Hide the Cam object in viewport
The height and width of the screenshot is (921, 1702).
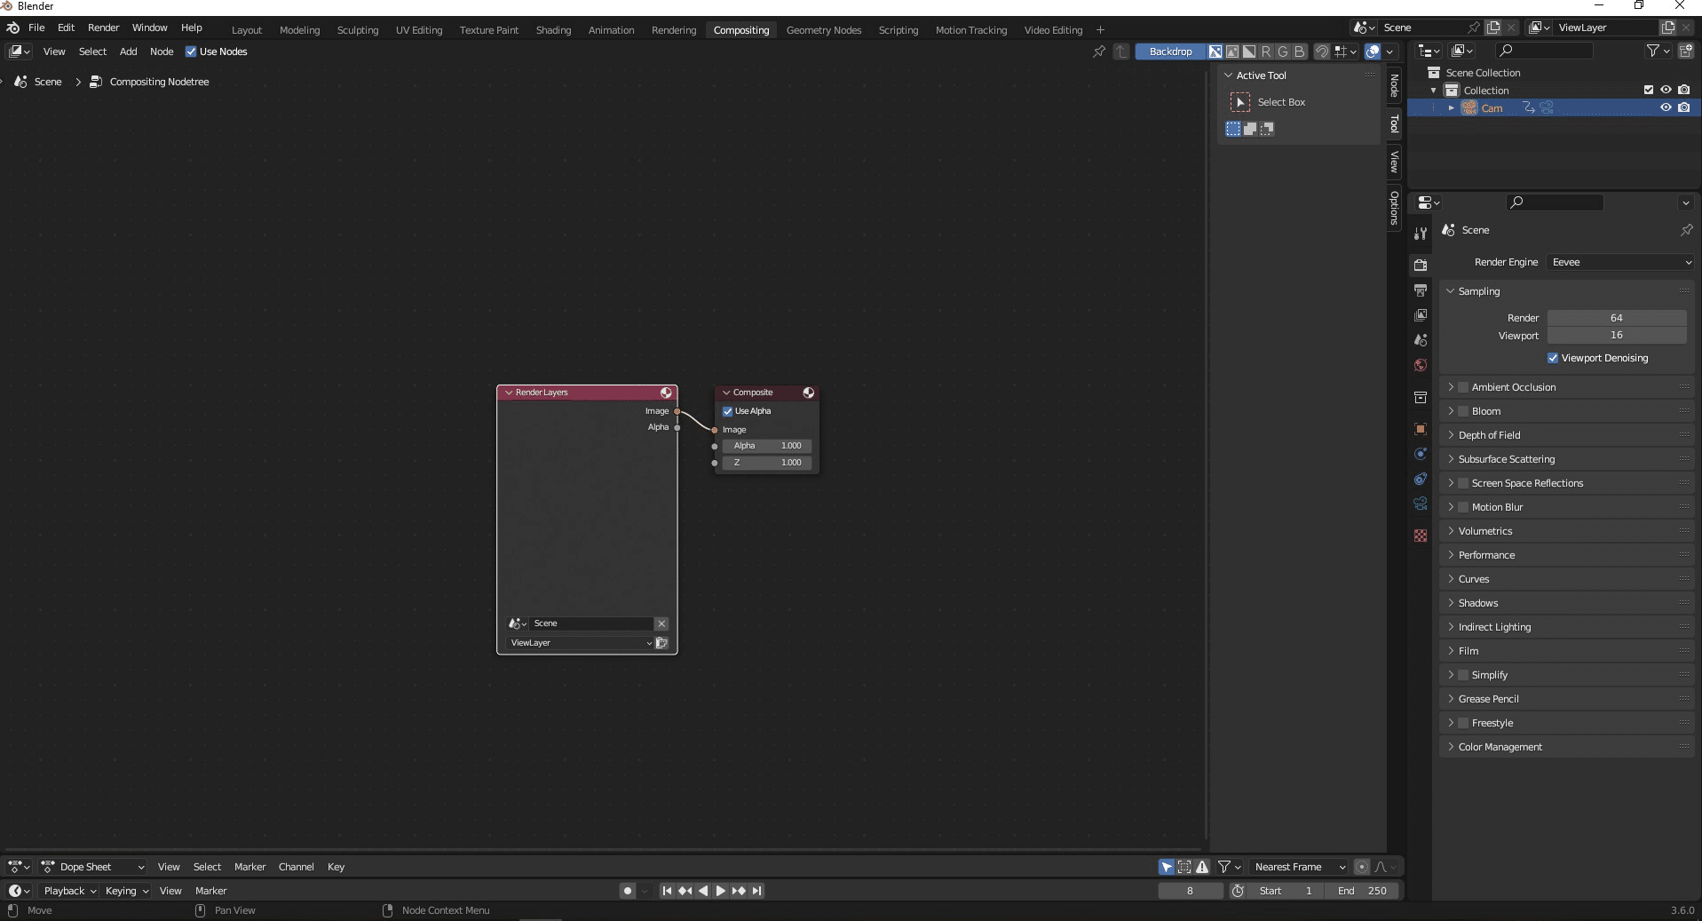(x=1666, y=107)
